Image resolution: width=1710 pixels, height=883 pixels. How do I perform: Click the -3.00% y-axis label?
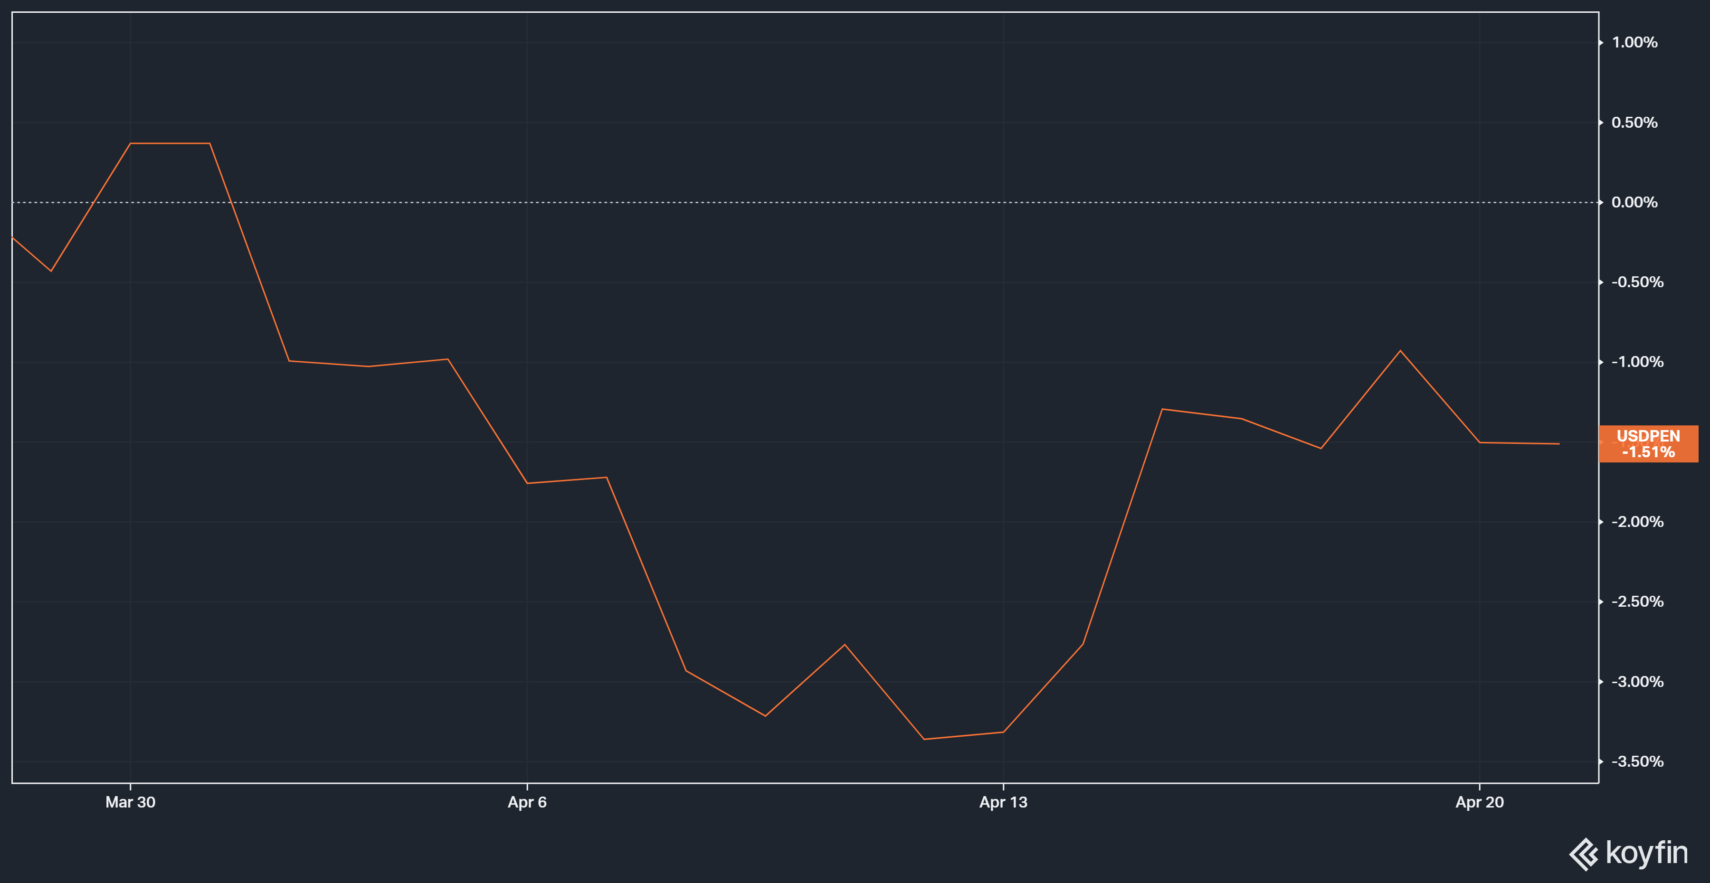click(1637, 682)
